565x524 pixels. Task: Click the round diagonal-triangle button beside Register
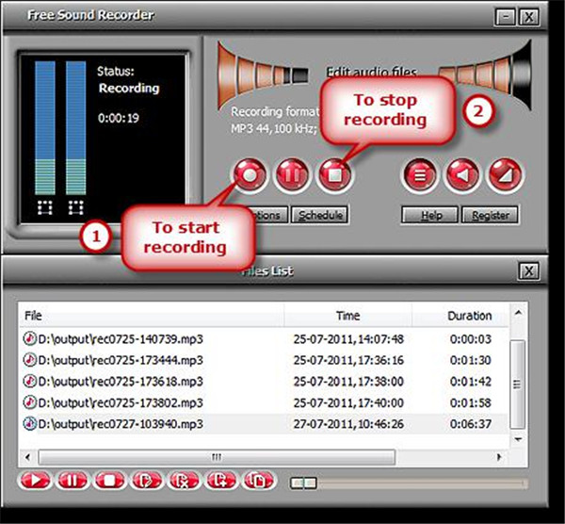tap(505, 175)
